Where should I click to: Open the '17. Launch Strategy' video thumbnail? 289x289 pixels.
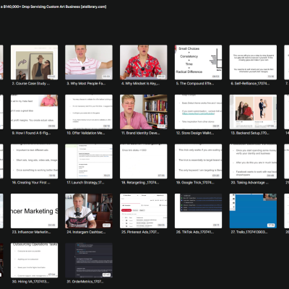pos(89,161)
